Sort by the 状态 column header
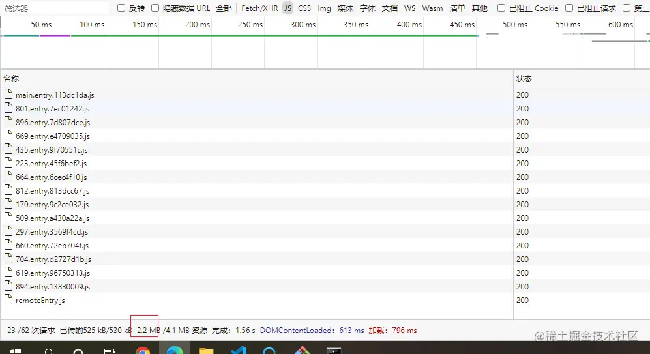 pyautogui.click(x=582, y=78)
